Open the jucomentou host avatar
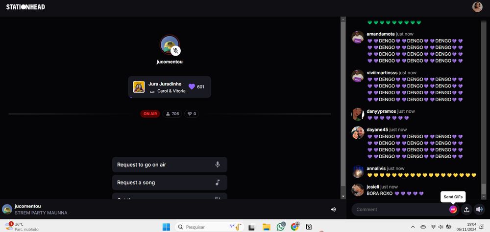Viewport: 490px width, 232px height. coord(170,44)
